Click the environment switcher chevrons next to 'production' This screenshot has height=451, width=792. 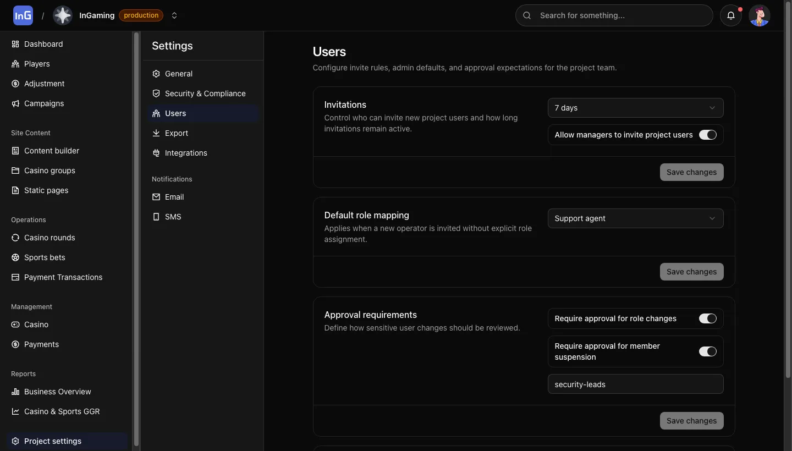click(x=174, y=15)
